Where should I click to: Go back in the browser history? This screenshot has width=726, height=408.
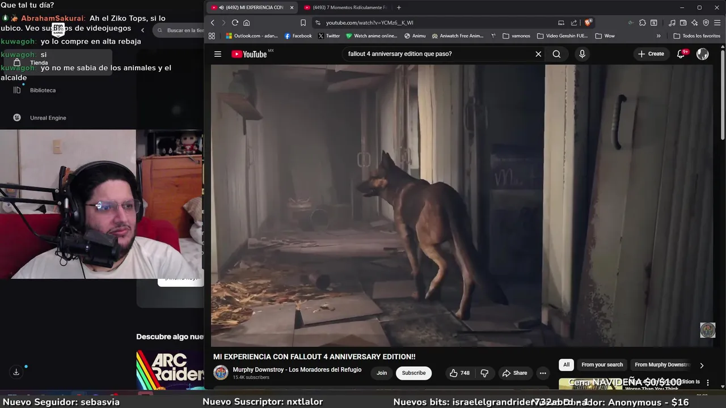click(x=213, y=23)
